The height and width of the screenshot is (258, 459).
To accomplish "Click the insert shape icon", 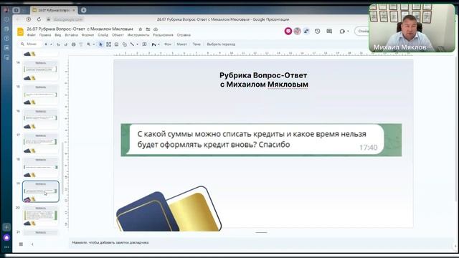I will pyautogui.click(x=125, y=44).
